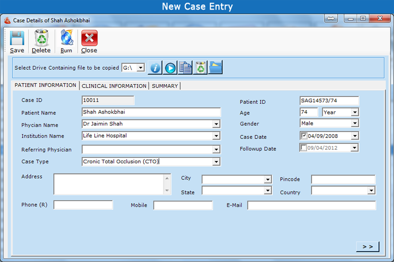Maximize the Case Details window
The height and width of the screenshot is (262, 394).
363,18
